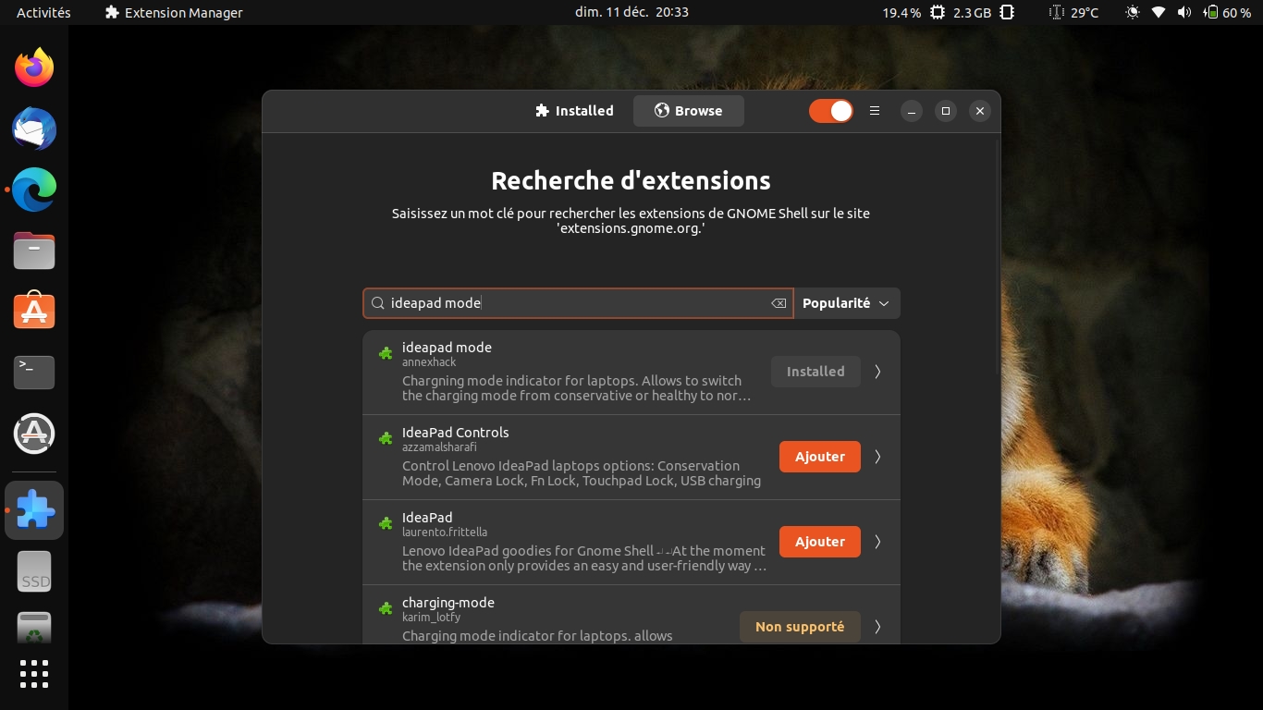The height and width of the screenshot is (710, 1263).
Task: Switch to the Installed tab
Action: tap(574, 111)
